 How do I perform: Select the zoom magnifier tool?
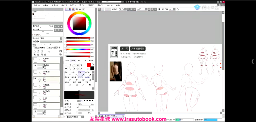[70, 69]
